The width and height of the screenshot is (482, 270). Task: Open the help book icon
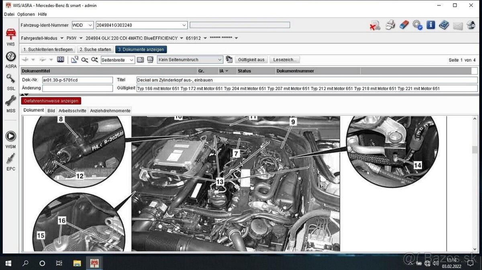(444, 25)
